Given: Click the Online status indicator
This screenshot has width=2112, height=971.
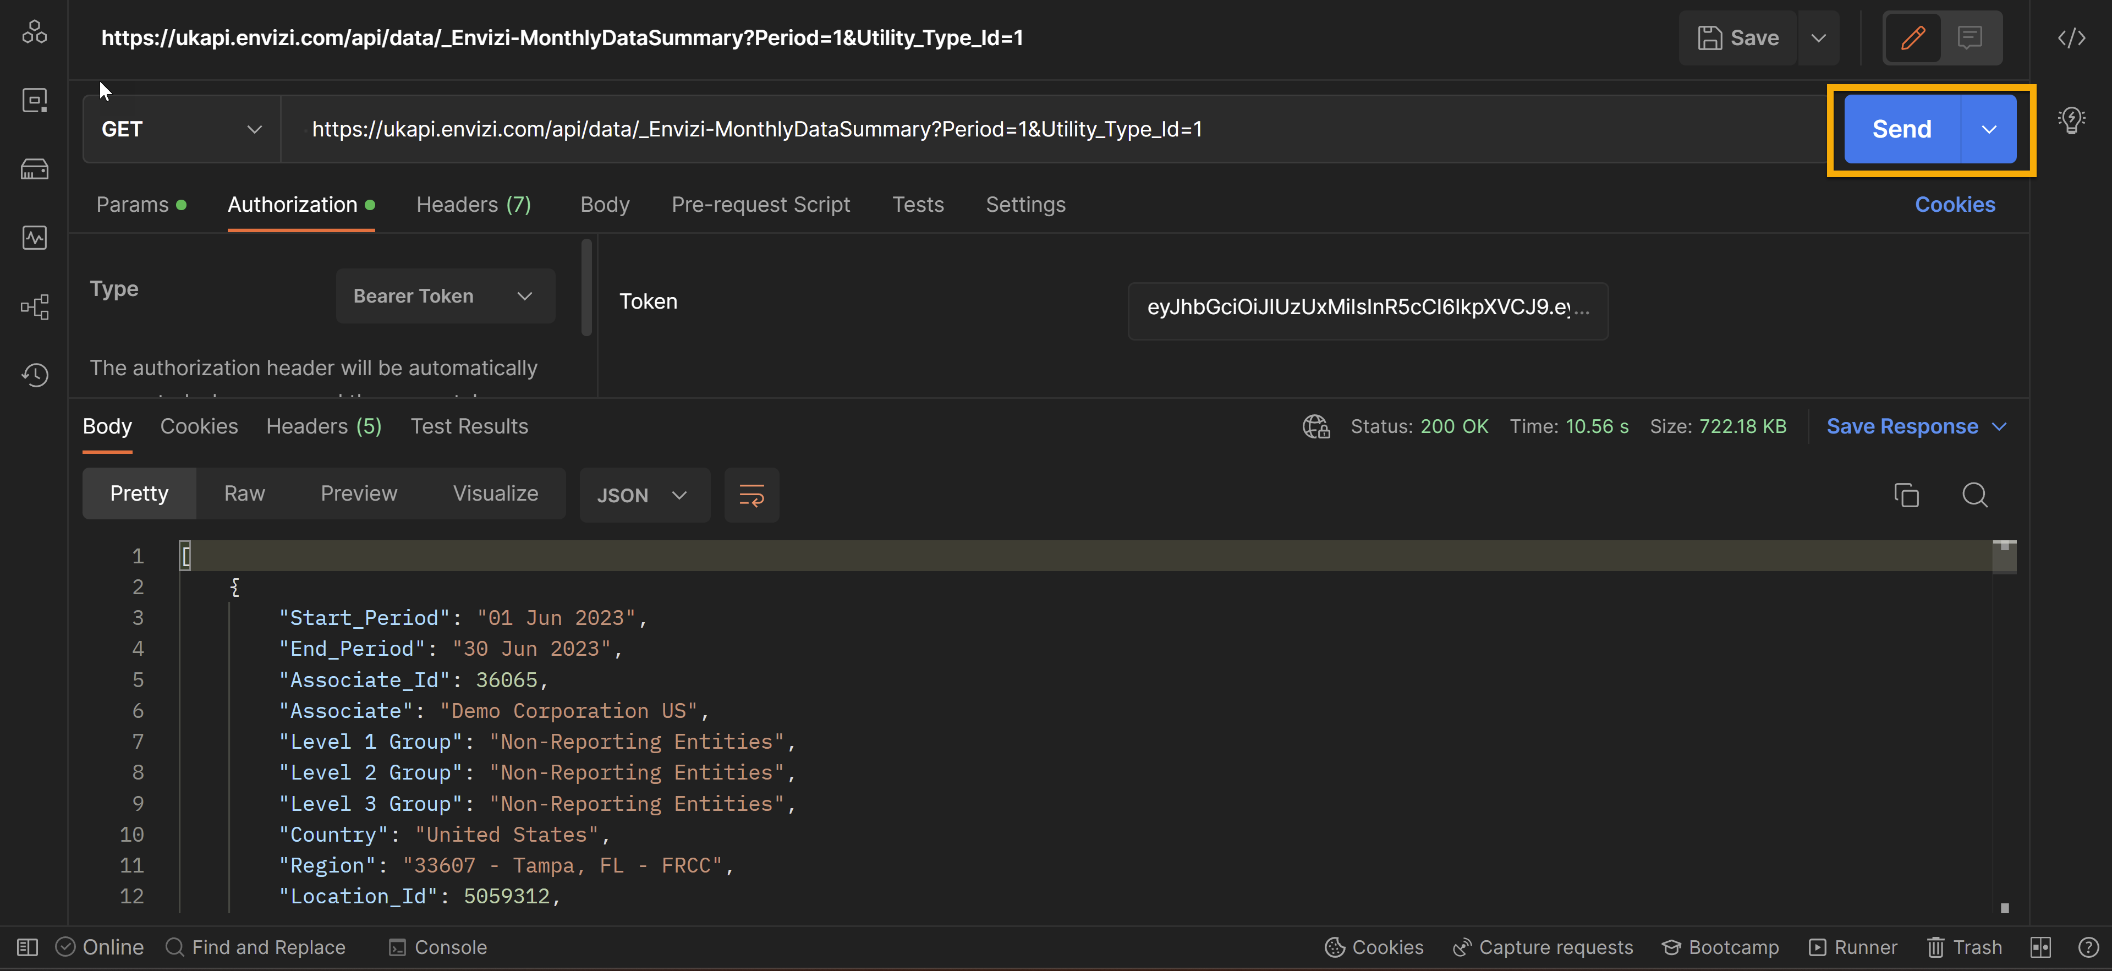Looking at the screenshot, I should tap(99, 947).
